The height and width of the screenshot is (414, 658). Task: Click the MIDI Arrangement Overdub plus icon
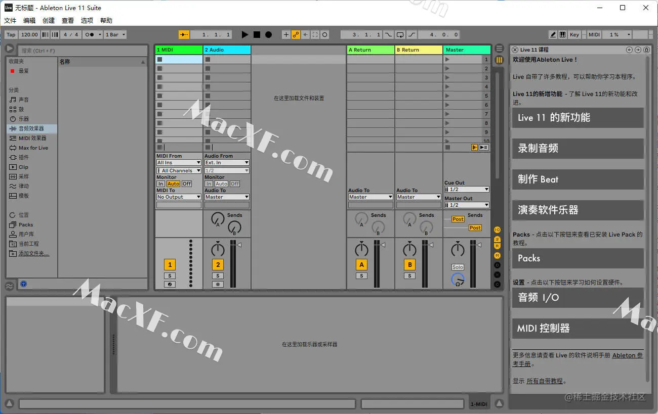click(286, 34)
